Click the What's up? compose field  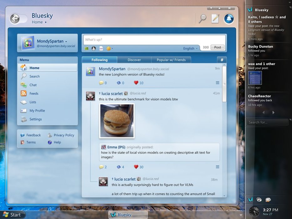pyautogui.click(x=154, y=40)
